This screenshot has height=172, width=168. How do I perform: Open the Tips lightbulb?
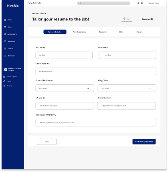pyautogui.click(x=124, y=19)
